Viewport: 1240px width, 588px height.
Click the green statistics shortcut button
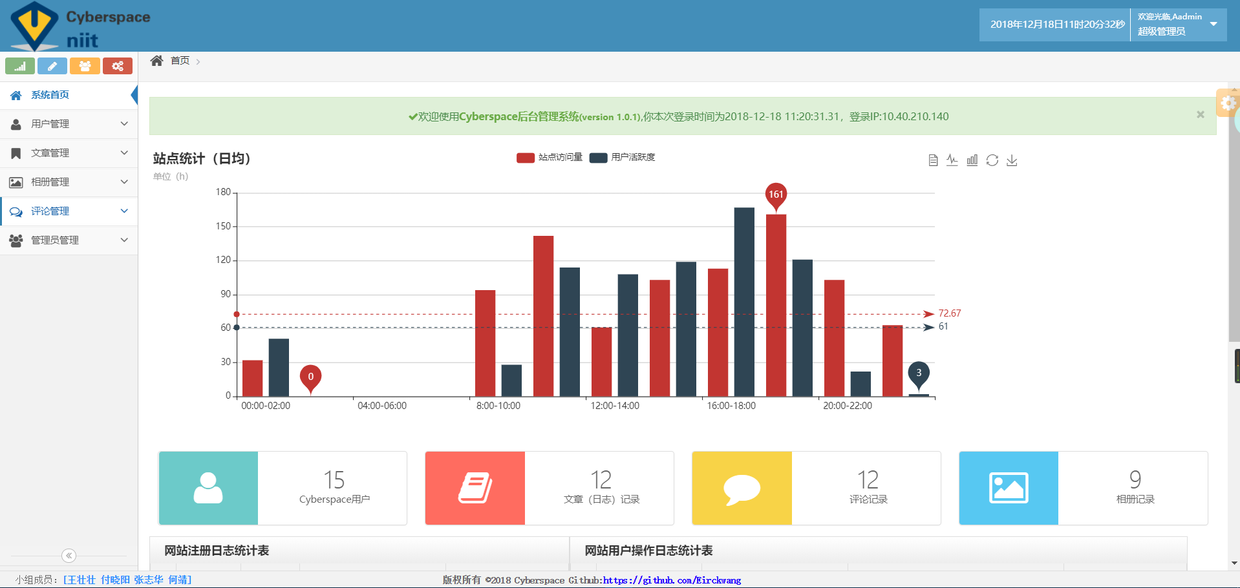pyautogui.click(x=20, y=66)
